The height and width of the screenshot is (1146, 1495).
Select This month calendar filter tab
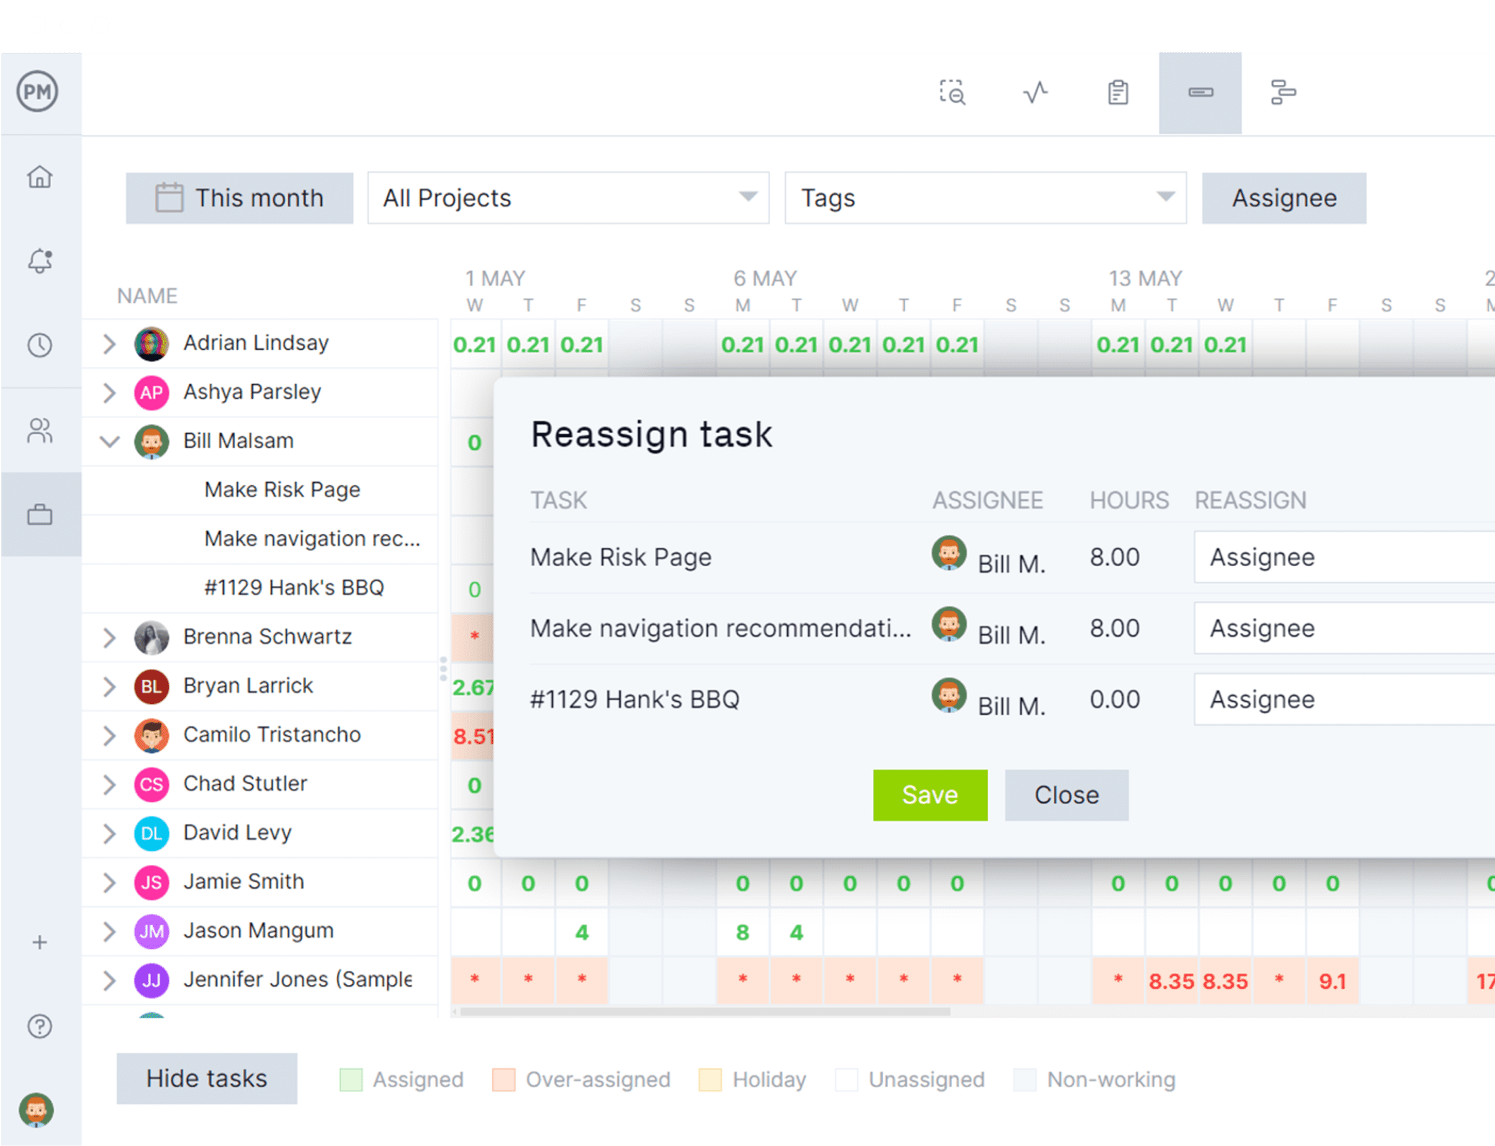pos(239,198)
